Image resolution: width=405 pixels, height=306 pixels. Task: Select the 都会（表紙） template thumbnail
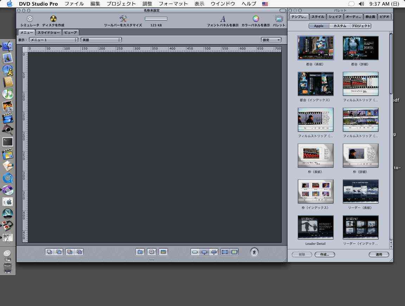tap(316, 48)
